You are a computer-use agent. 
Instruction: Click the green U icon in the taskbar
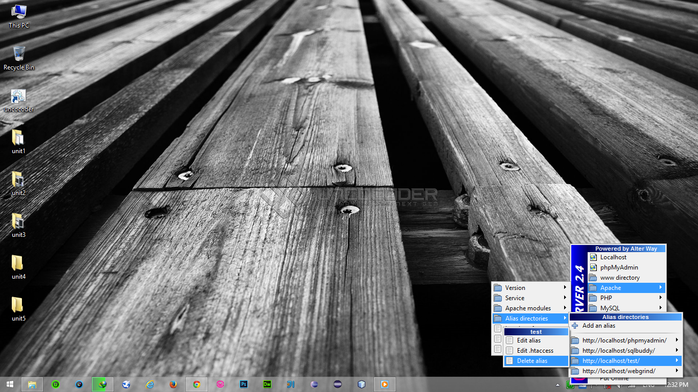click(x=56, y=384)
